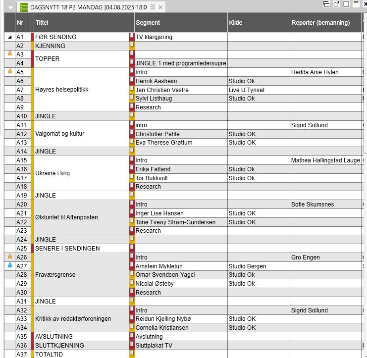Select the Live U Tynset source cell

[259, 90]
